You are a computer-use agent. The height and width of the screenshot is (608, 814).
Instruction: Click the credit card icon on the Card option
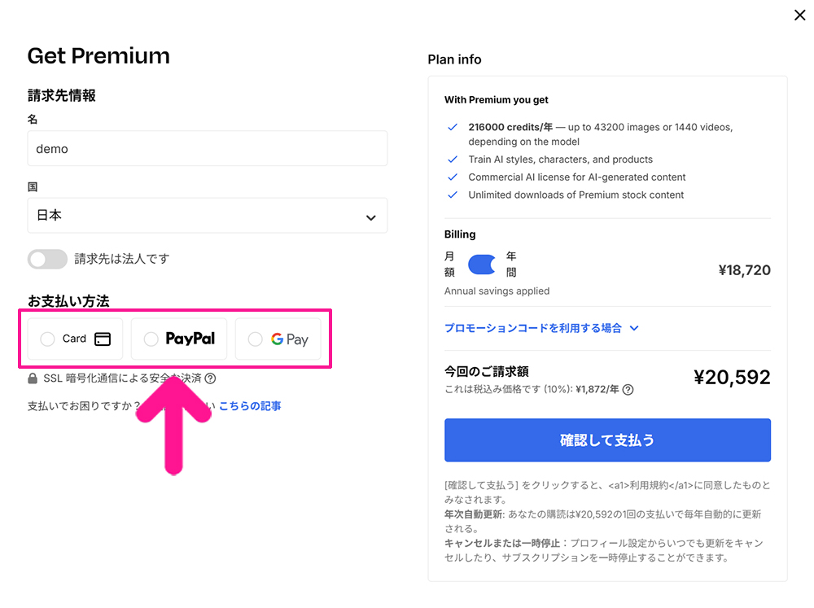pyautogui.click(x=102, y=339)
